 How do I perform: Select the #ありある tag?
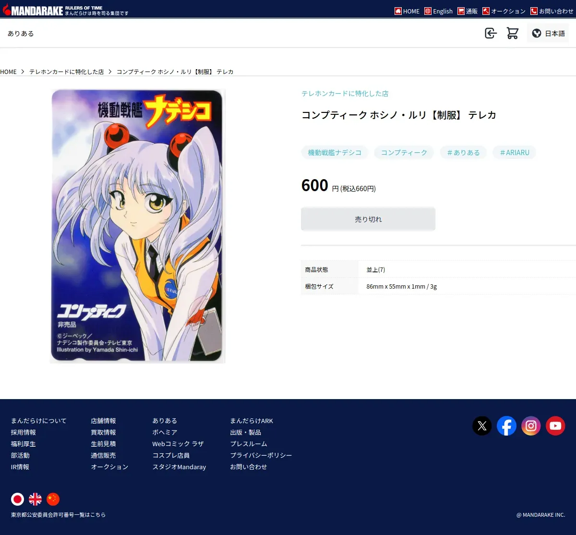[x=463, y=153]
